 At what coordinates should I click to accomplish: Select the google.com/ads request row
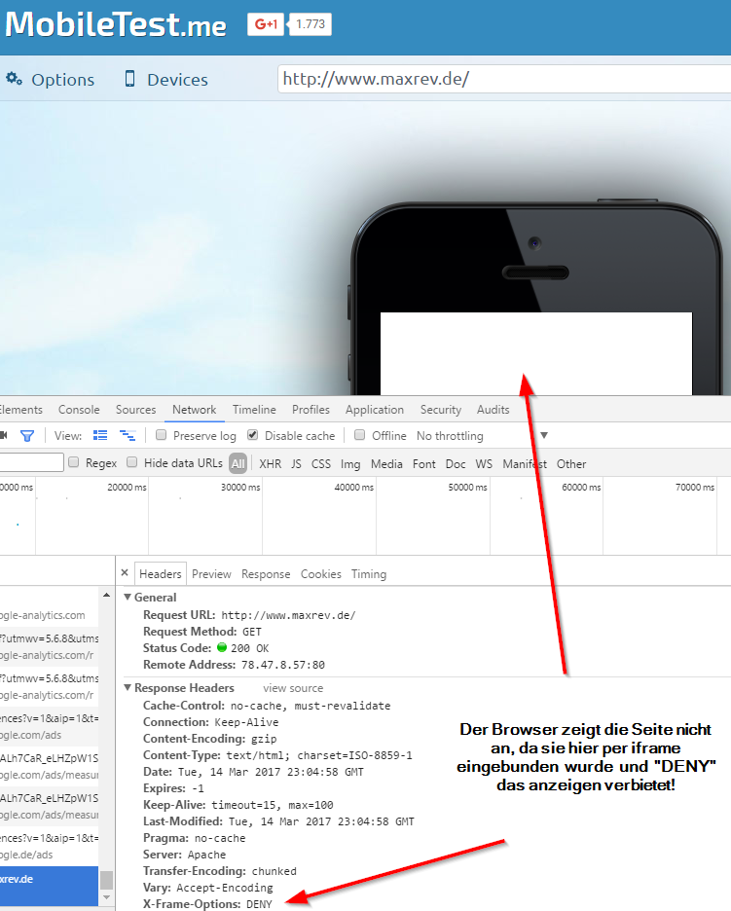tap(49, 727)
